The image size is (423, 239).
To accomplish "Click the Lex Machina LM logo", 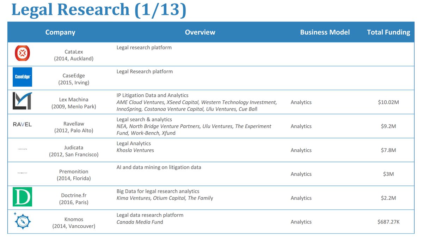I will 22,101.
